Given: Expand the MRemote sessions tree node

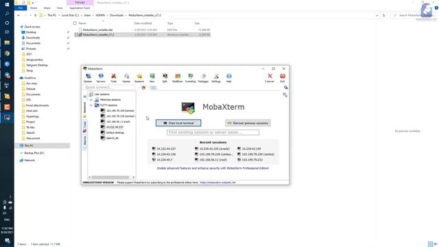Looking at the screenshot, I should point(91,99).
